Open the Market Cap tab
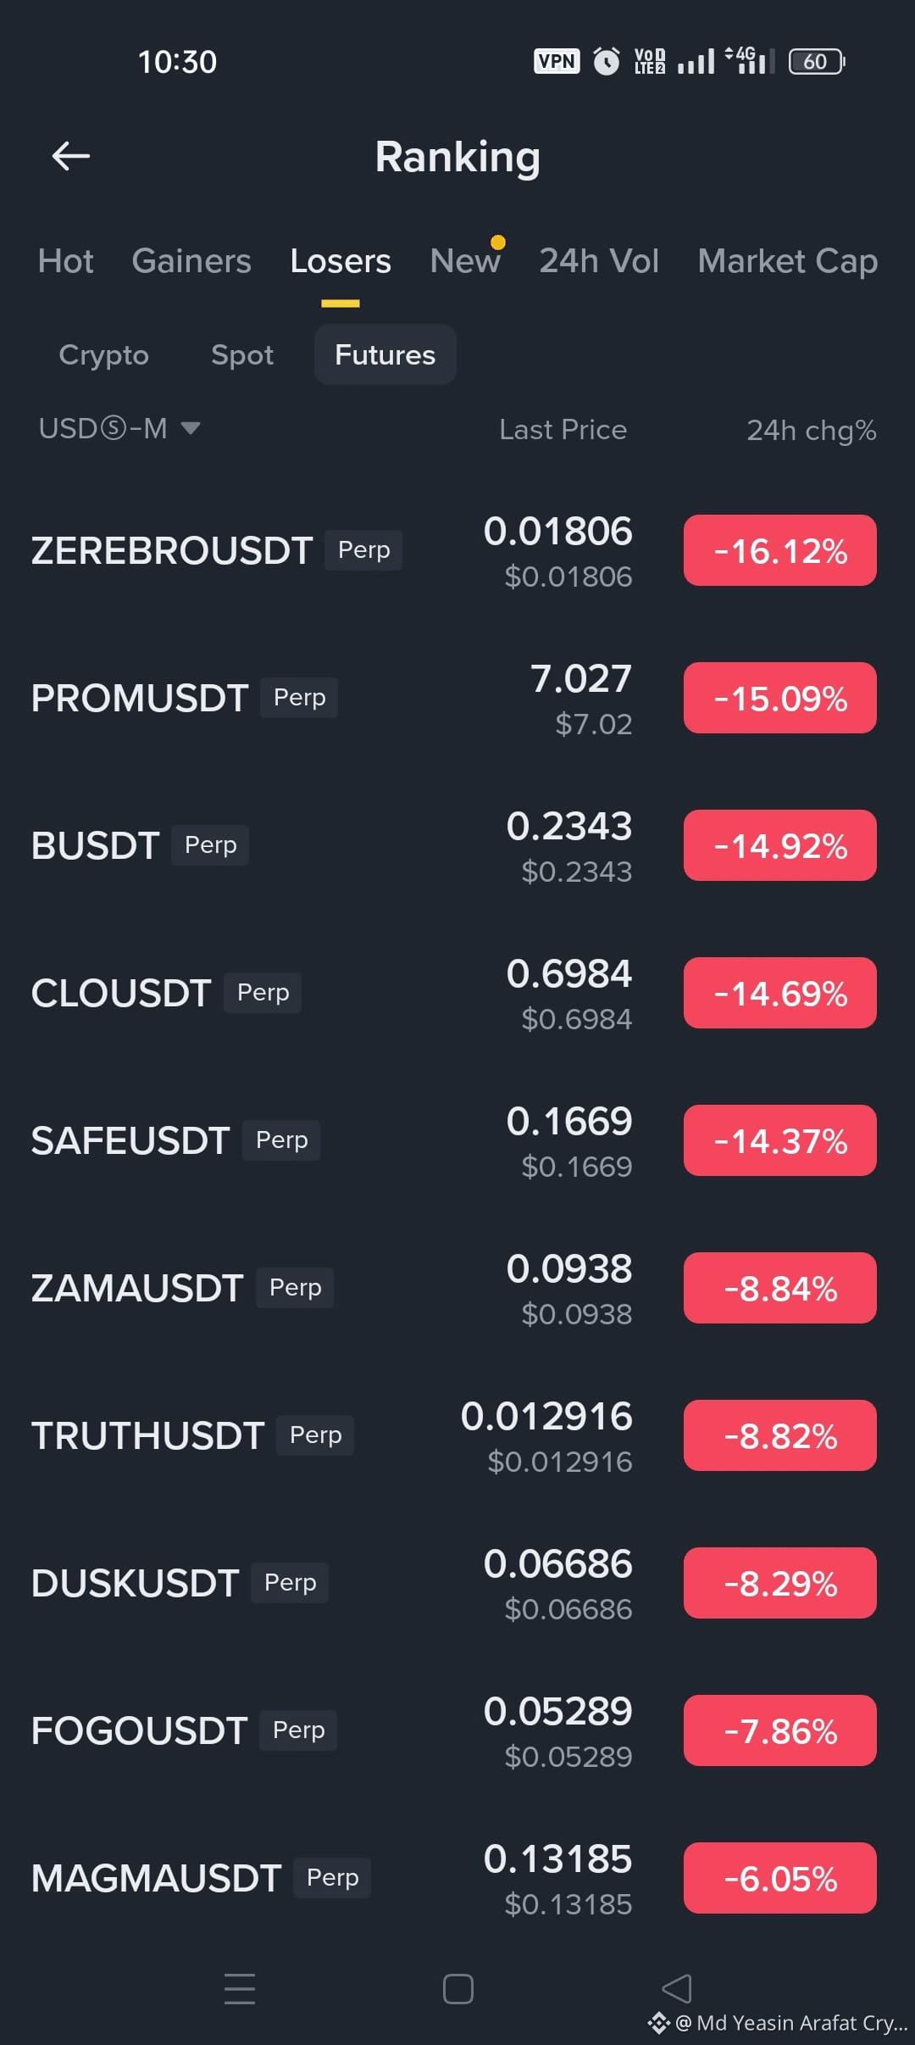915x2045 pixels. (787, 261)
